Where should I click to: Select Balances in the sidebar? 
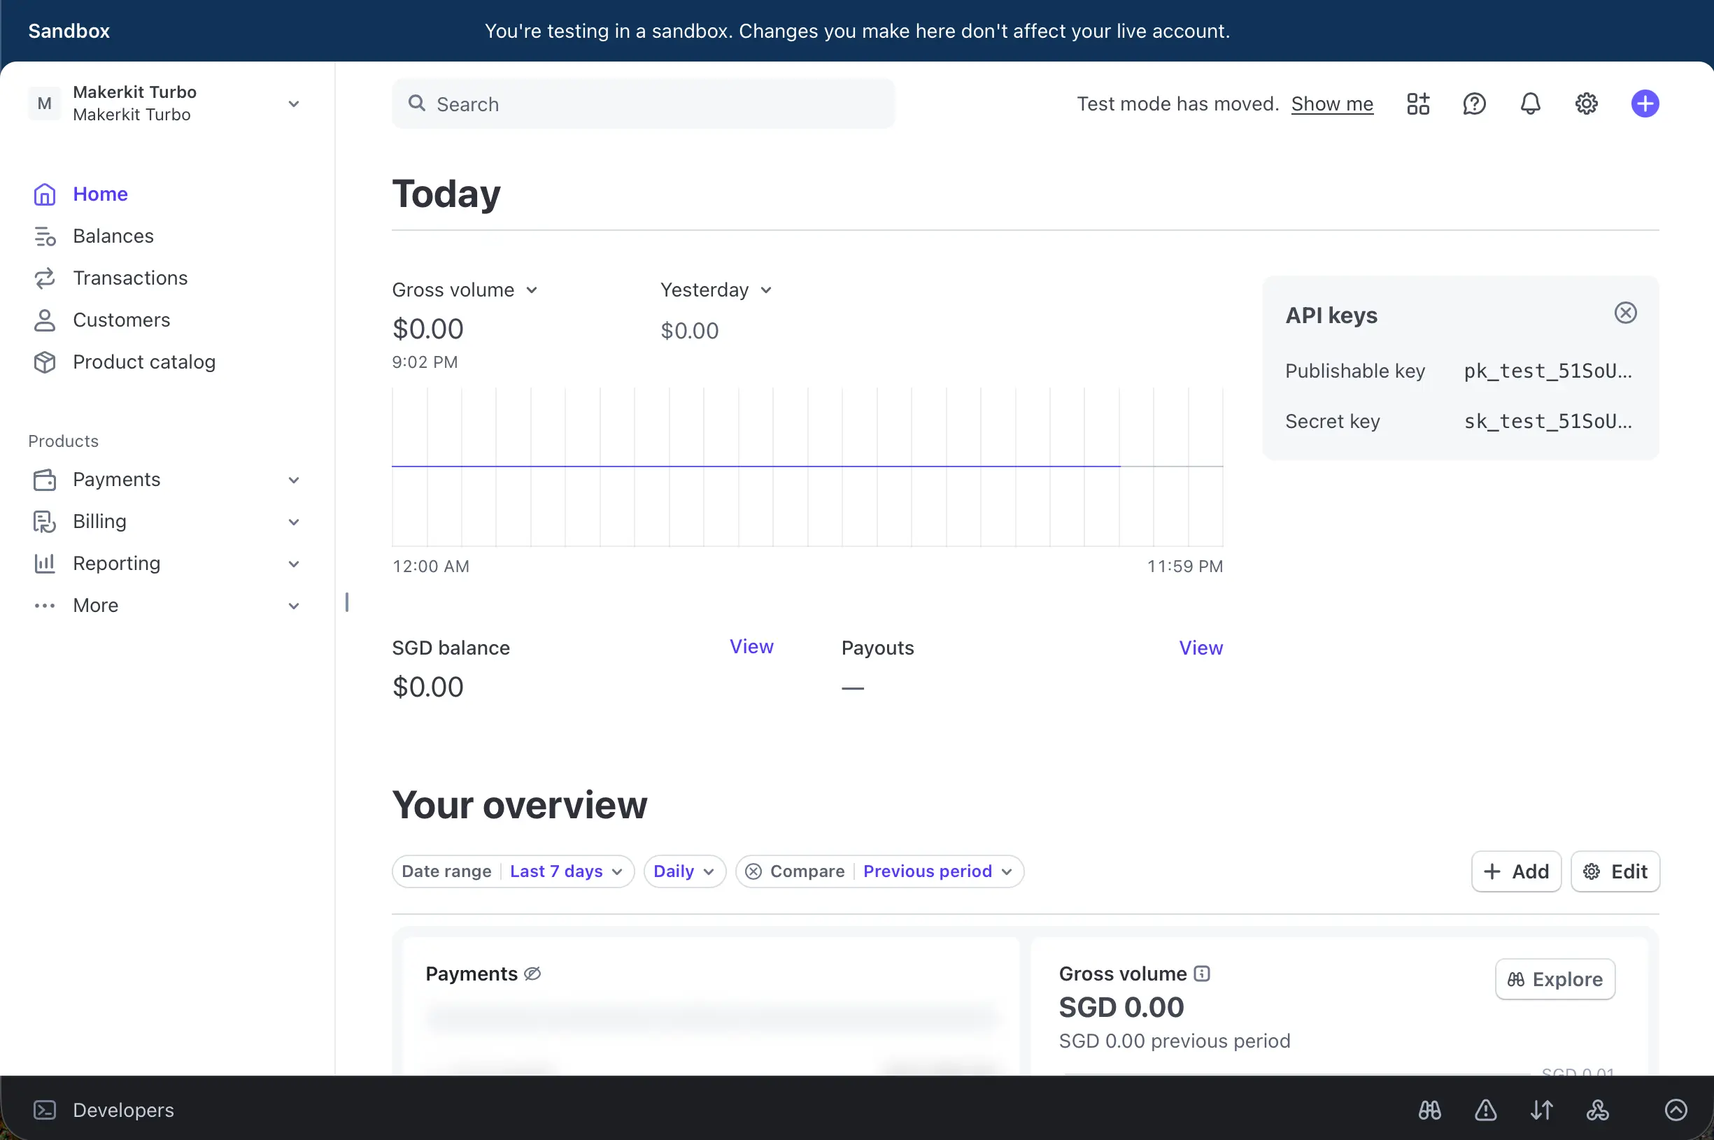(113, 236)
